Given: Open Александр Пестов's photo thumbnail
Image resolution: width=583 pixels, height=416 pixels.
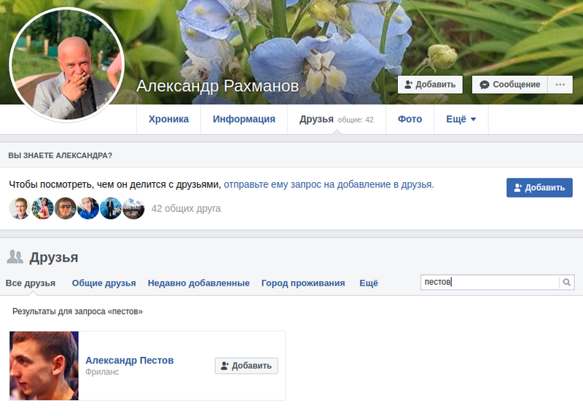Looking at the screenshot, I should click(x=44, y=366).
